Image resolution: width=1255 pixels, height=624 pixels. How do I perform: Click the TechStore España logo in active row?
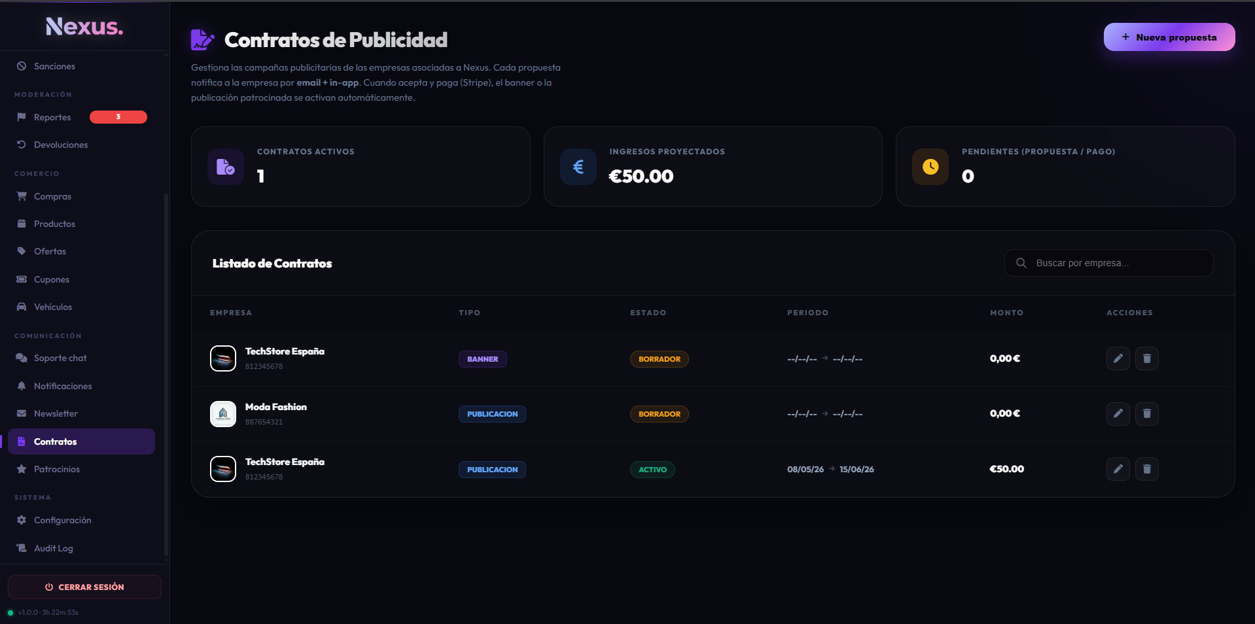223,469
